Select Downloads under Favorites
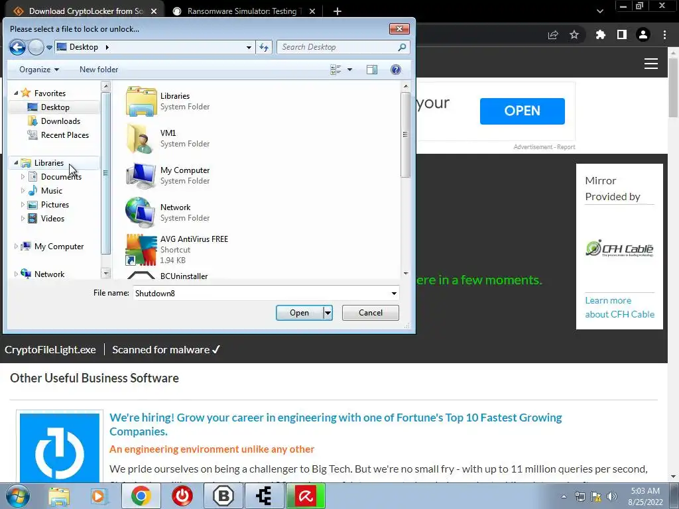 point(60,121)
